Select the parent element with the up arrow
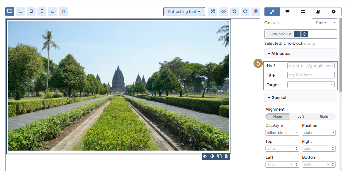This screenshot has width=345, height=171. click(x=205, y=156)
